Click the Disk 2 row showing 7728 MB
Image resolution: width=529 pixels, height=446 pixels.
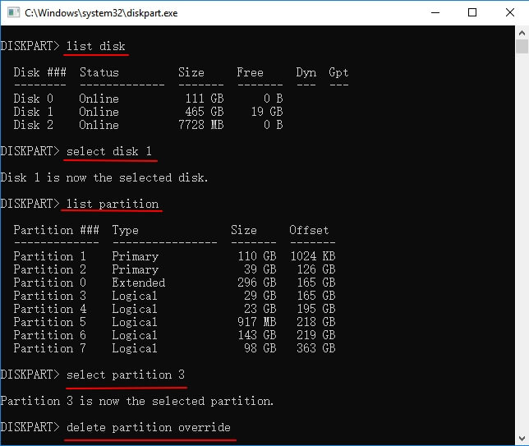tap(148, 125)
